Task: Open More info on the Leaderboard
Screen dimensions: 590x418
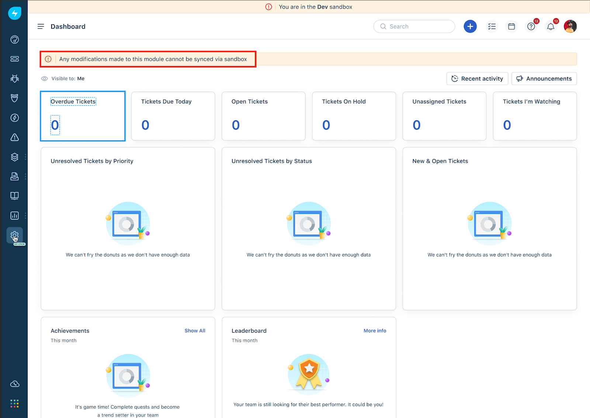Action: (375, 330)
